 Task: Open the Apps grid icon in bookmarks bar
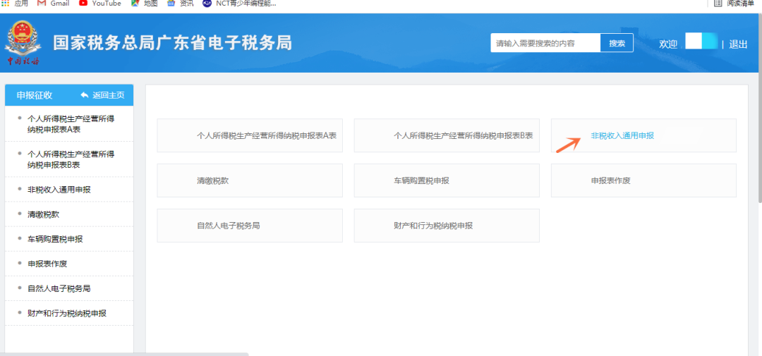(6, 3)
